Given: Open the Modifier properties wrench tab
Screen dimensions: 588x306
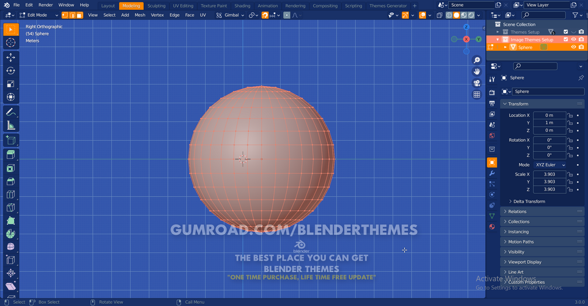Looking at the screenshot, I should pyautogui.click(x=492, y=173).
